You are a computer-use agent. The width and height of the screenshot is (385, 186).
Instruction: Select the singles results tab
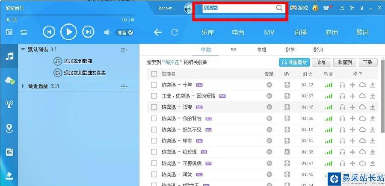206,50
